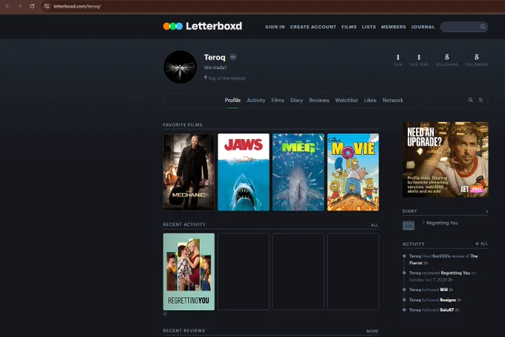Open the Likes tab

click(x=370, y=100)
